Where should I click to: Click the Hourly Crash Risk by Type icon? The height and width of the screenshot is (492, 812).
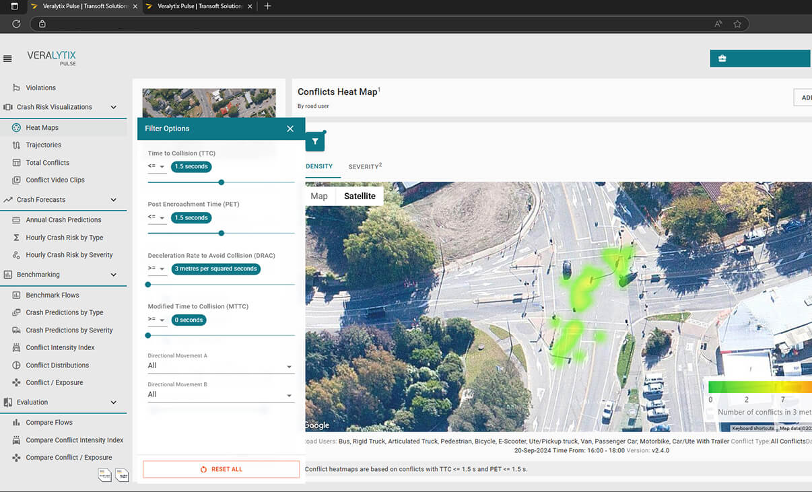pyautogui.click(x=17, y=238)
